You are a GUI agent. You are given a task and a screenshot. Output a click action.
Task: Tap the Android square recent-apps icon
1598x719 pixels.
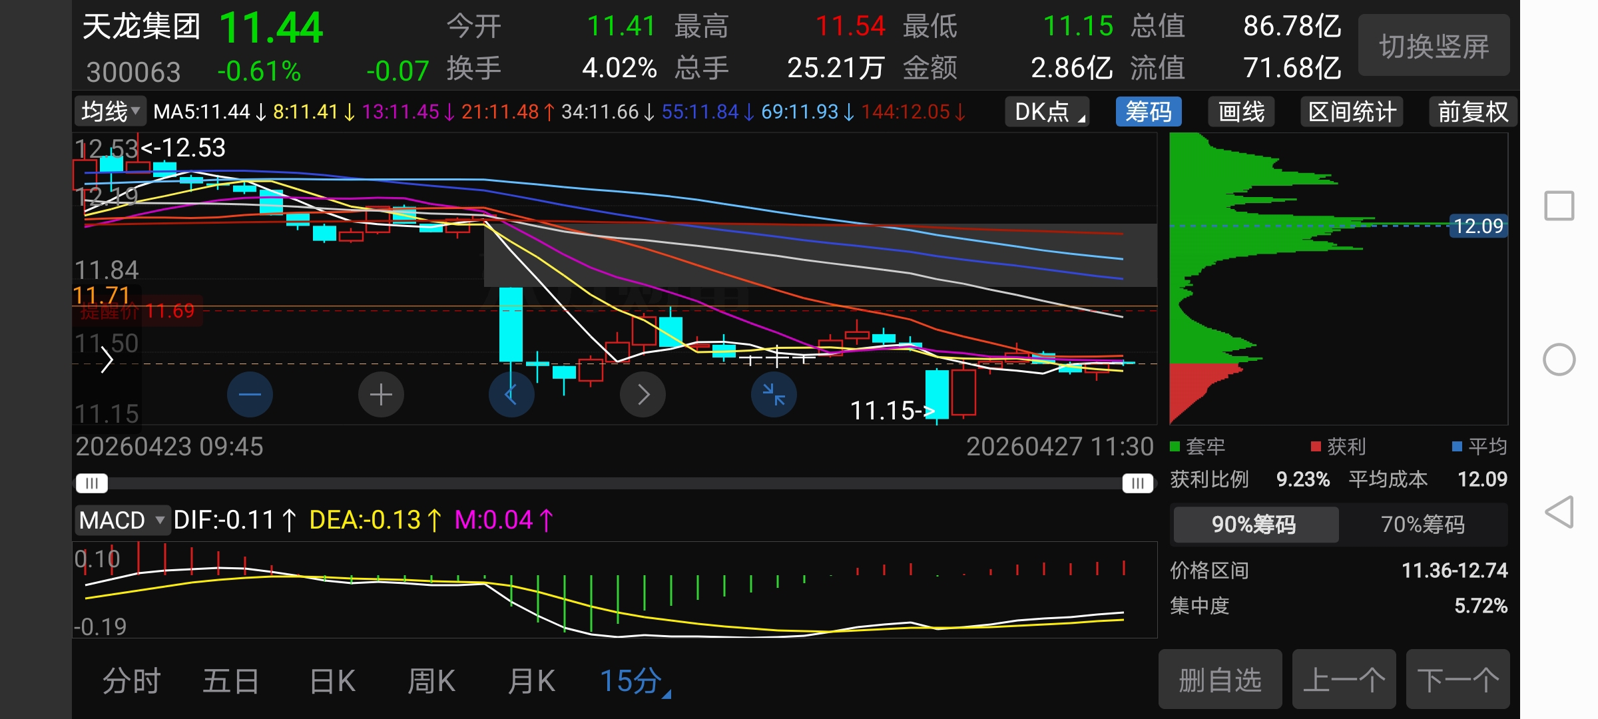pyautogui.click(x=1559, y=206)
